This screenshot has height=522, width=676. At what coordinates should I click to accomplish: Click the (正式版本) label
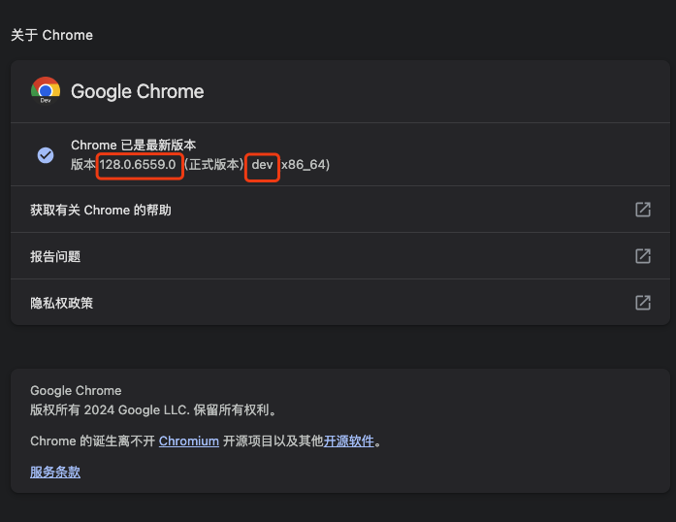(213, 164)
